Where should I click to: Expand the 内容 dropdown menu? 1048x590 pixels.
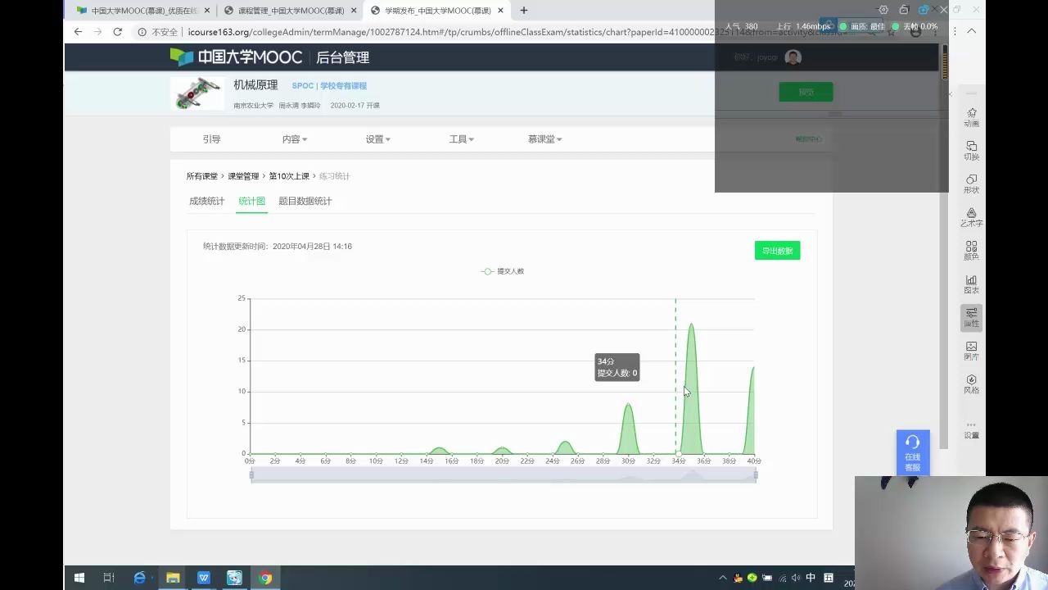[x=295, y=139]
